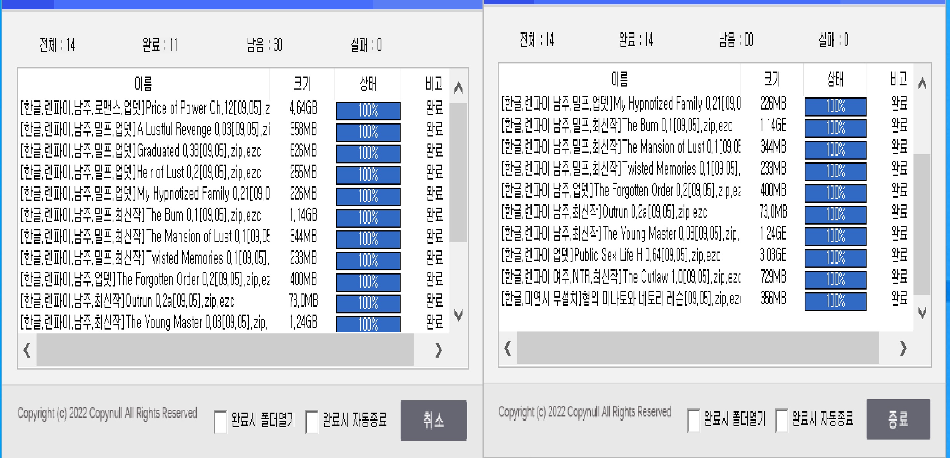
Task: Select The Outlaw 1.0 file row
Action: [621, 276]
